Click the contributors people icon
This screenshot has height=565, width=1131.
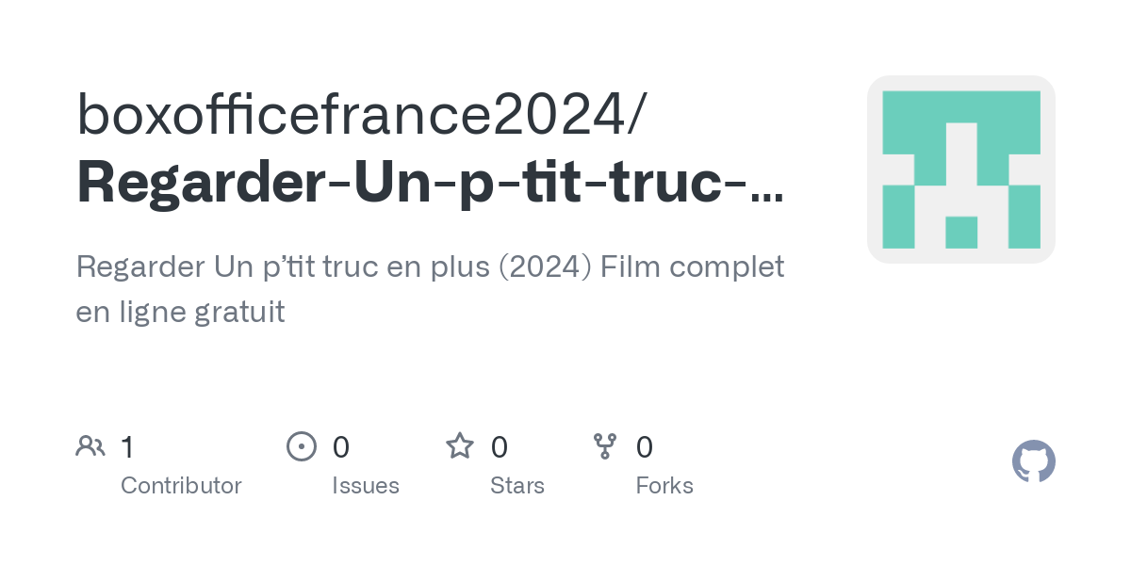pos(90,446)
